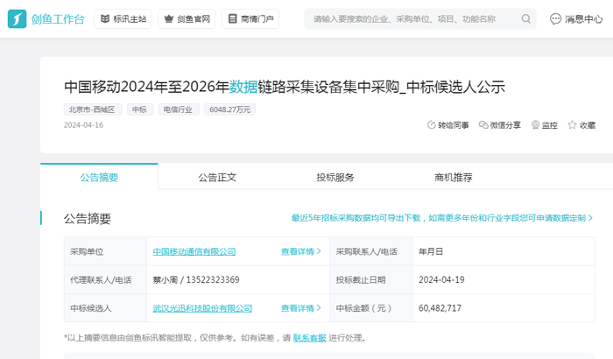Switch to 投标服务 tab
The image size is (613, 359).
tap(335, 177)
